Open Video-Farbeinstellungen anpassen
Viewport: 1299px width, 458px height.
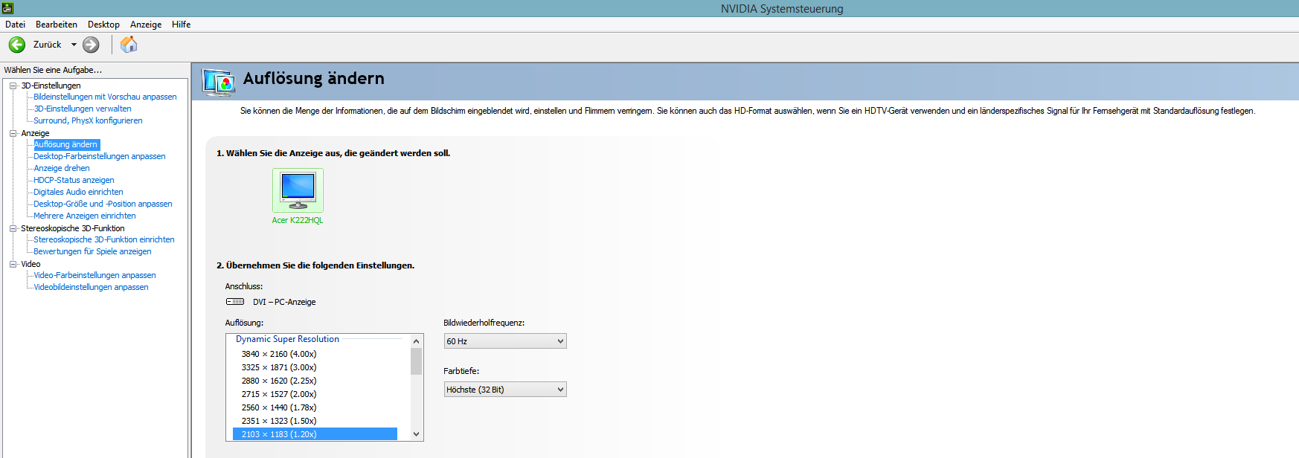(x=94, y=275)
